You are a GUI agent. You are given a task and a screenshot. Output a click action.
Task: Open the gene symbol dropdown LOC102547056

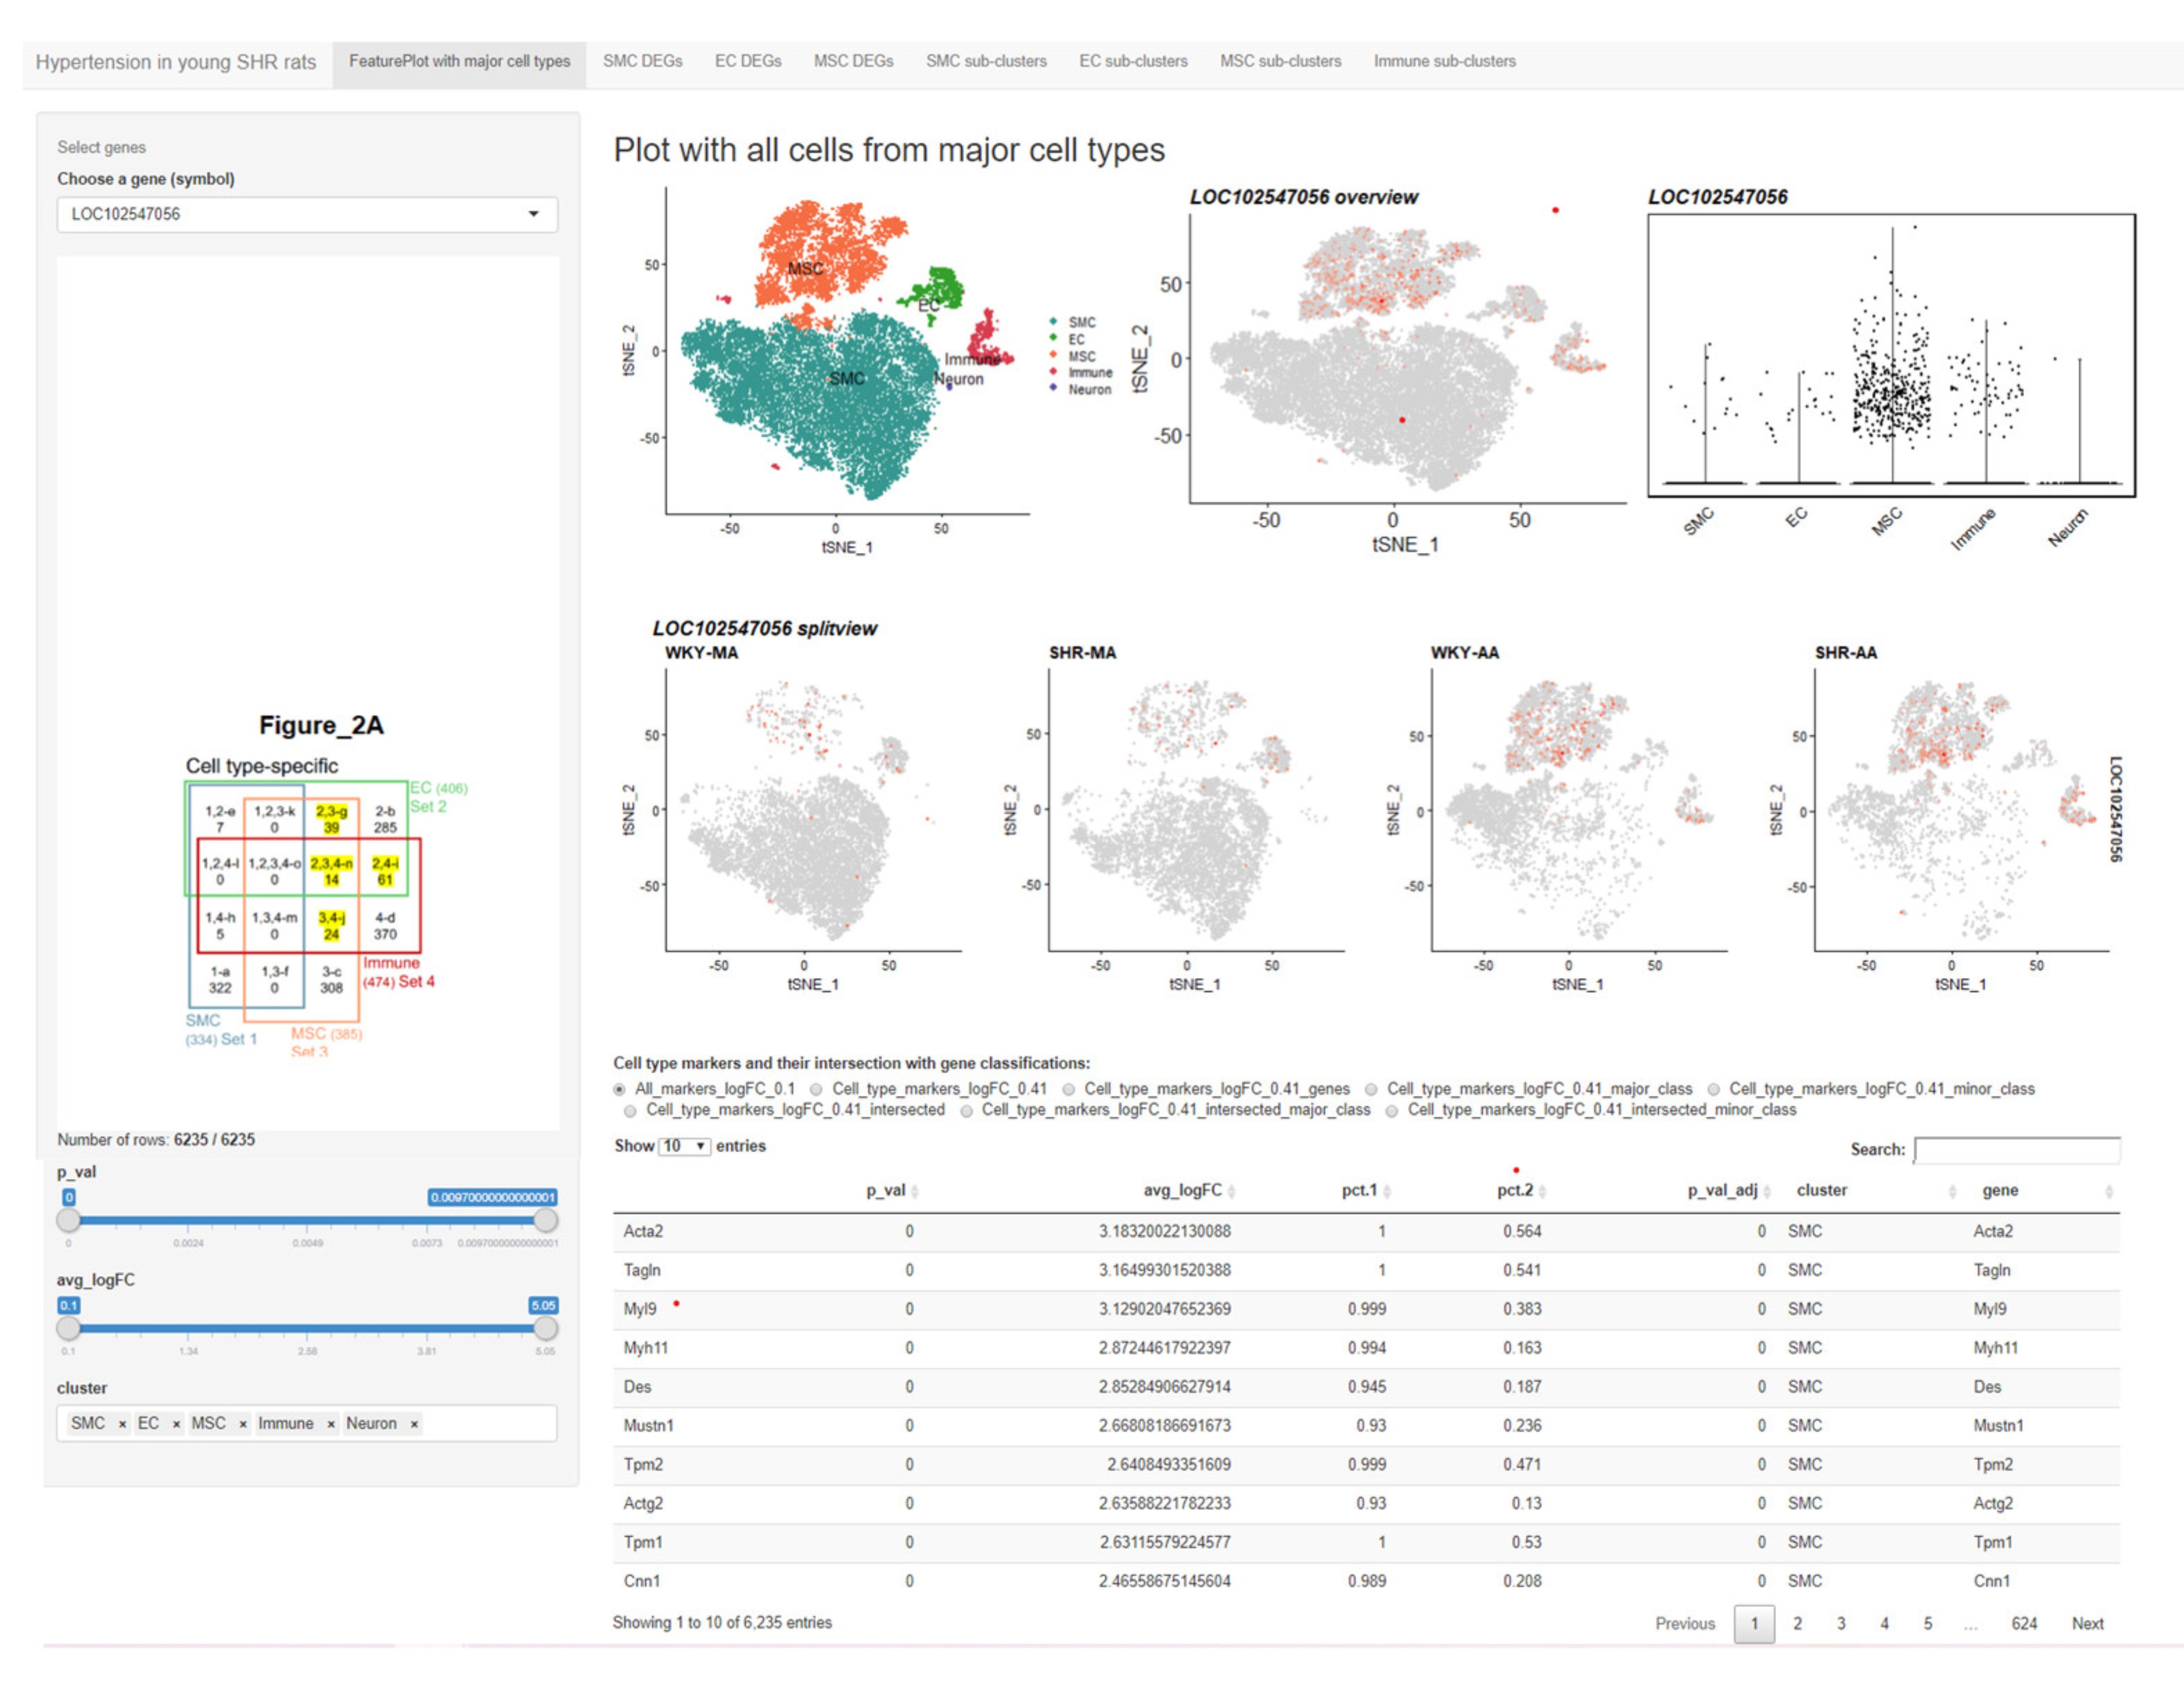click(306, 214)
